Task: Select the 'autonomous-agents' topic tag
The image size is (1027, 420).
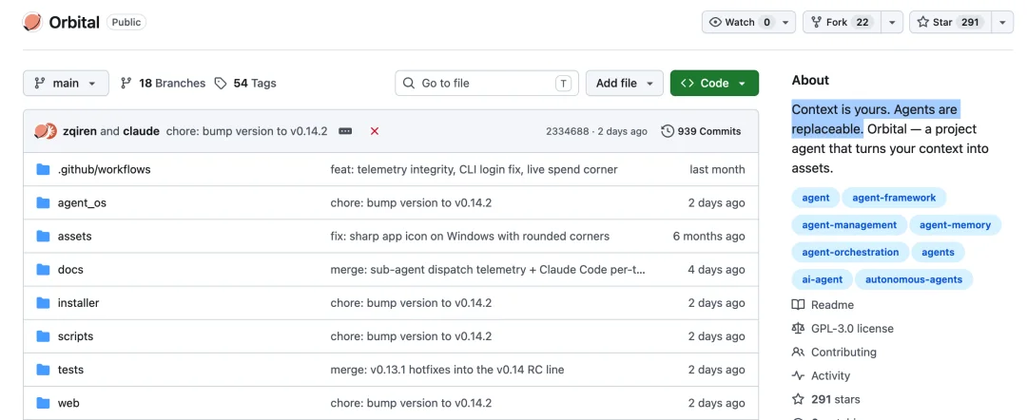Action: (914, 280)
